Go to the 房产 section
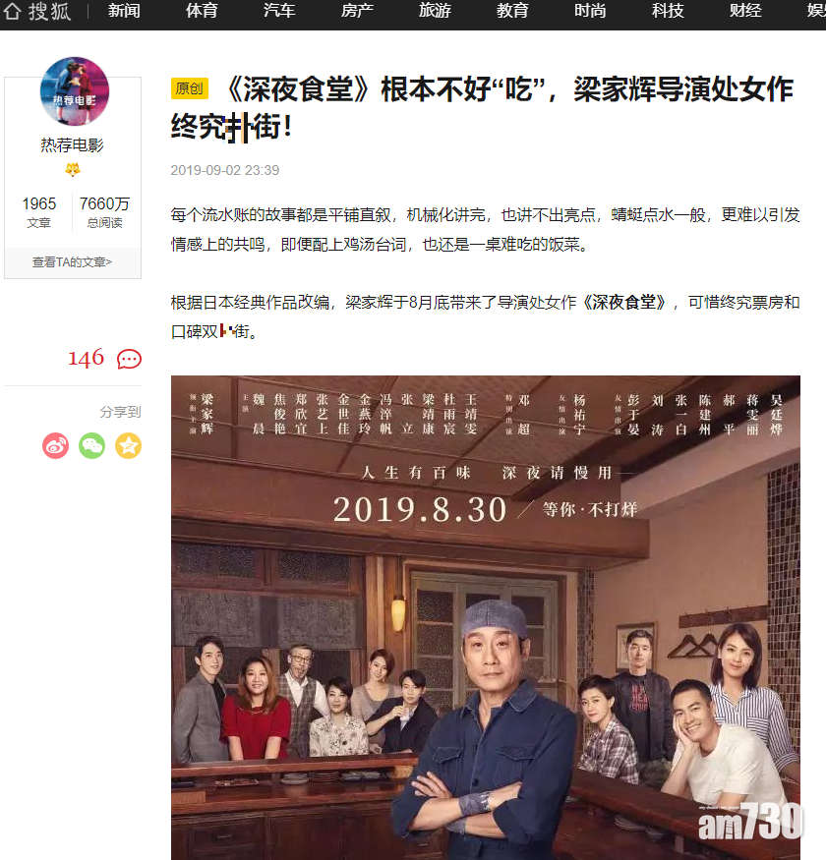The height and width of the screenshot is (860, 826). tap(357, 11)
